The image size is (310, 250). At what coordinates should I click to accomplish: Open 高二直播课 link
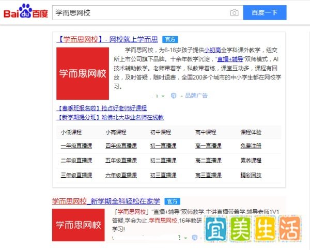coord(208,161)
